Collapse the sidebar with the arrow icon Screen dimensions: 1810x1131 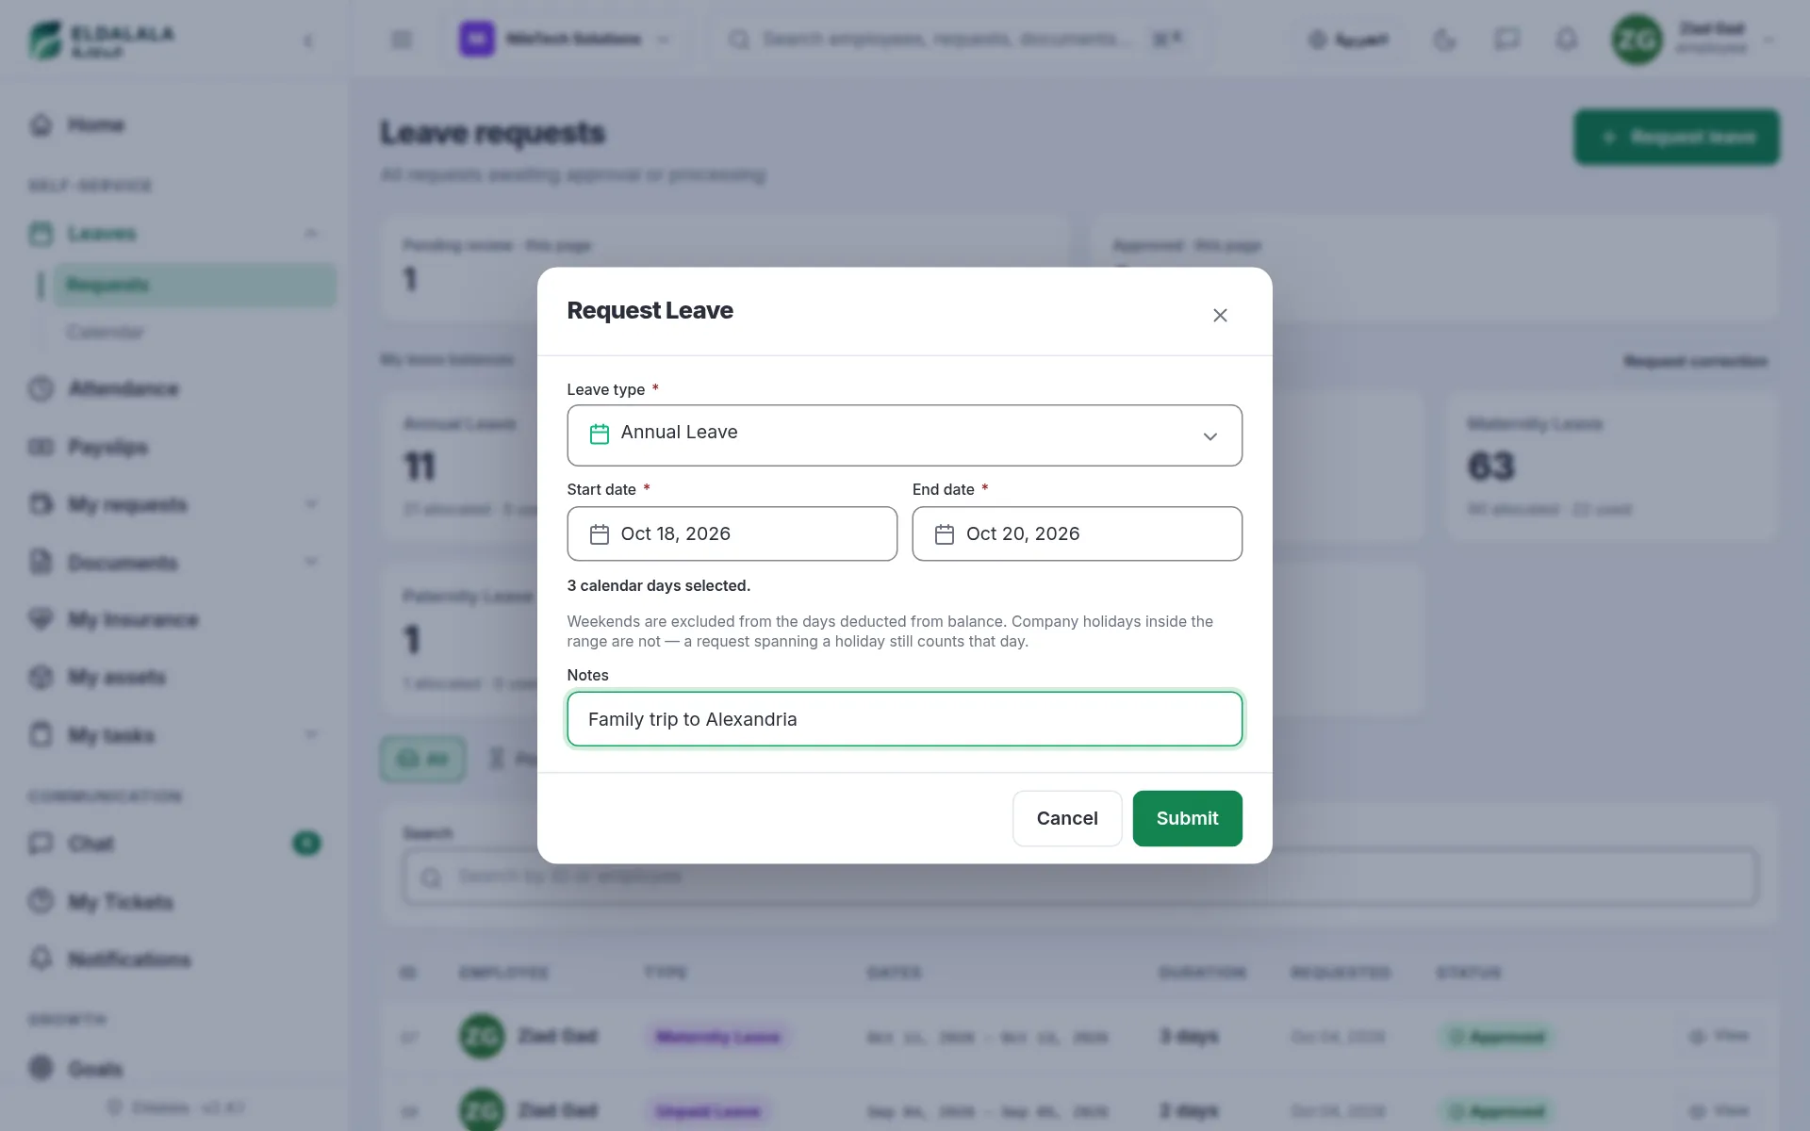pos(308,41)
